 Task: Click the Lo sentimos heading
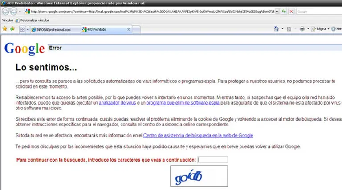coord(46,67)
